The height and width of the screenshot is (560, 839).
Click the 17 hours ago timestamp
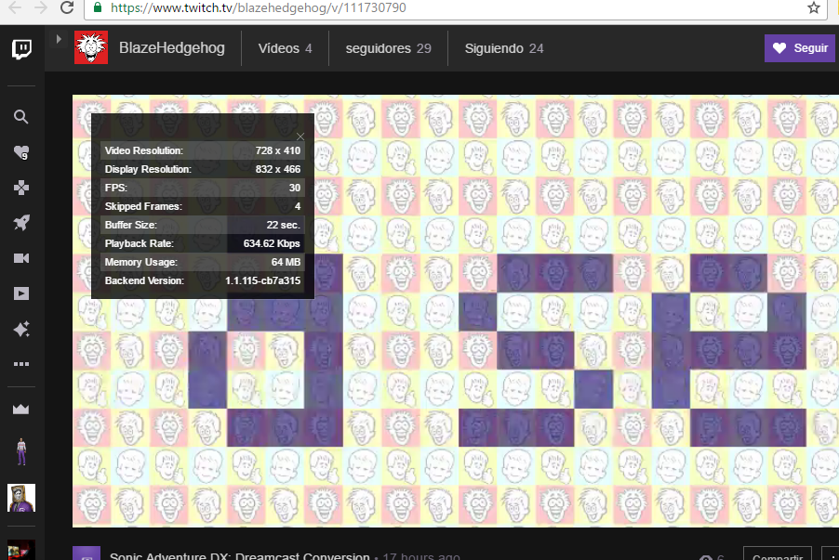[x=421, y=555]
